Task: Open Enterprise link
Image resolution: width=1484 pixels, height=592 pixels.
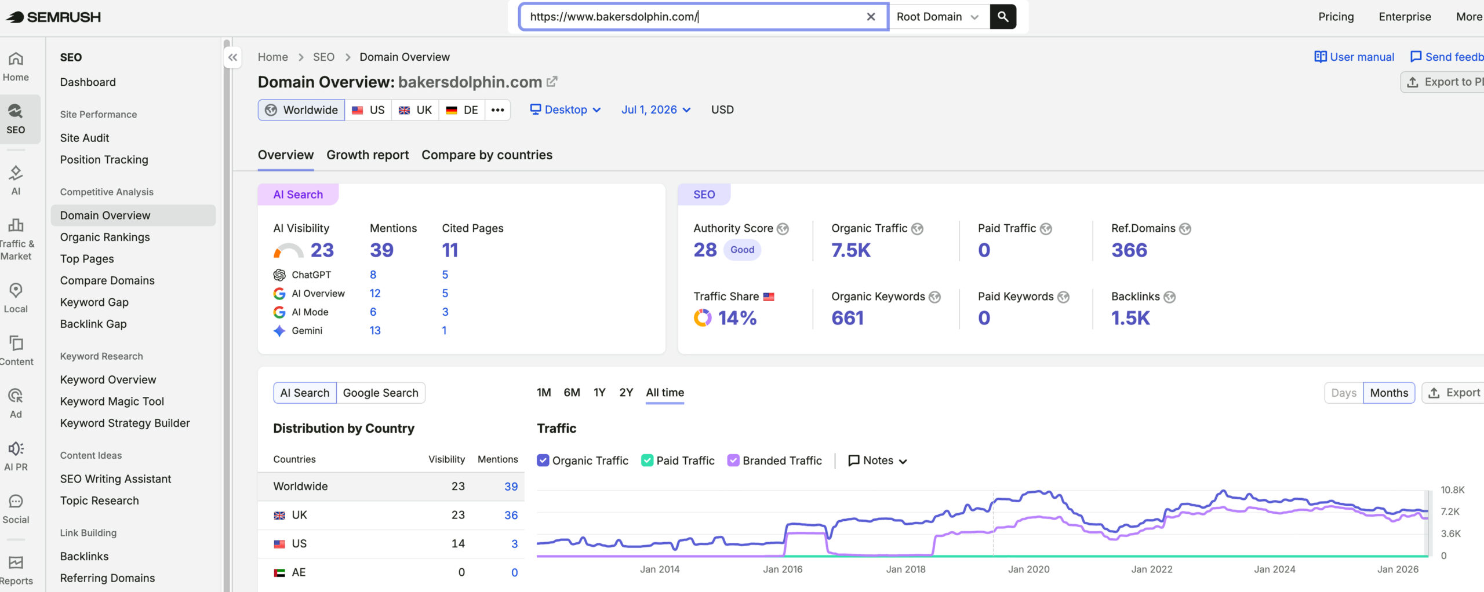Action: (1405, 17)
